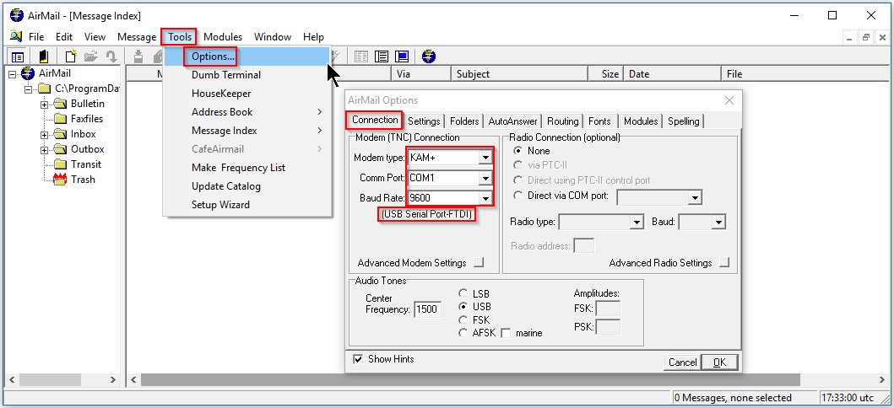Image resolution: width=894 pixels, height=408 pixels.
Task: Expand the Outbox folder tree node
Action: (45, 149)
